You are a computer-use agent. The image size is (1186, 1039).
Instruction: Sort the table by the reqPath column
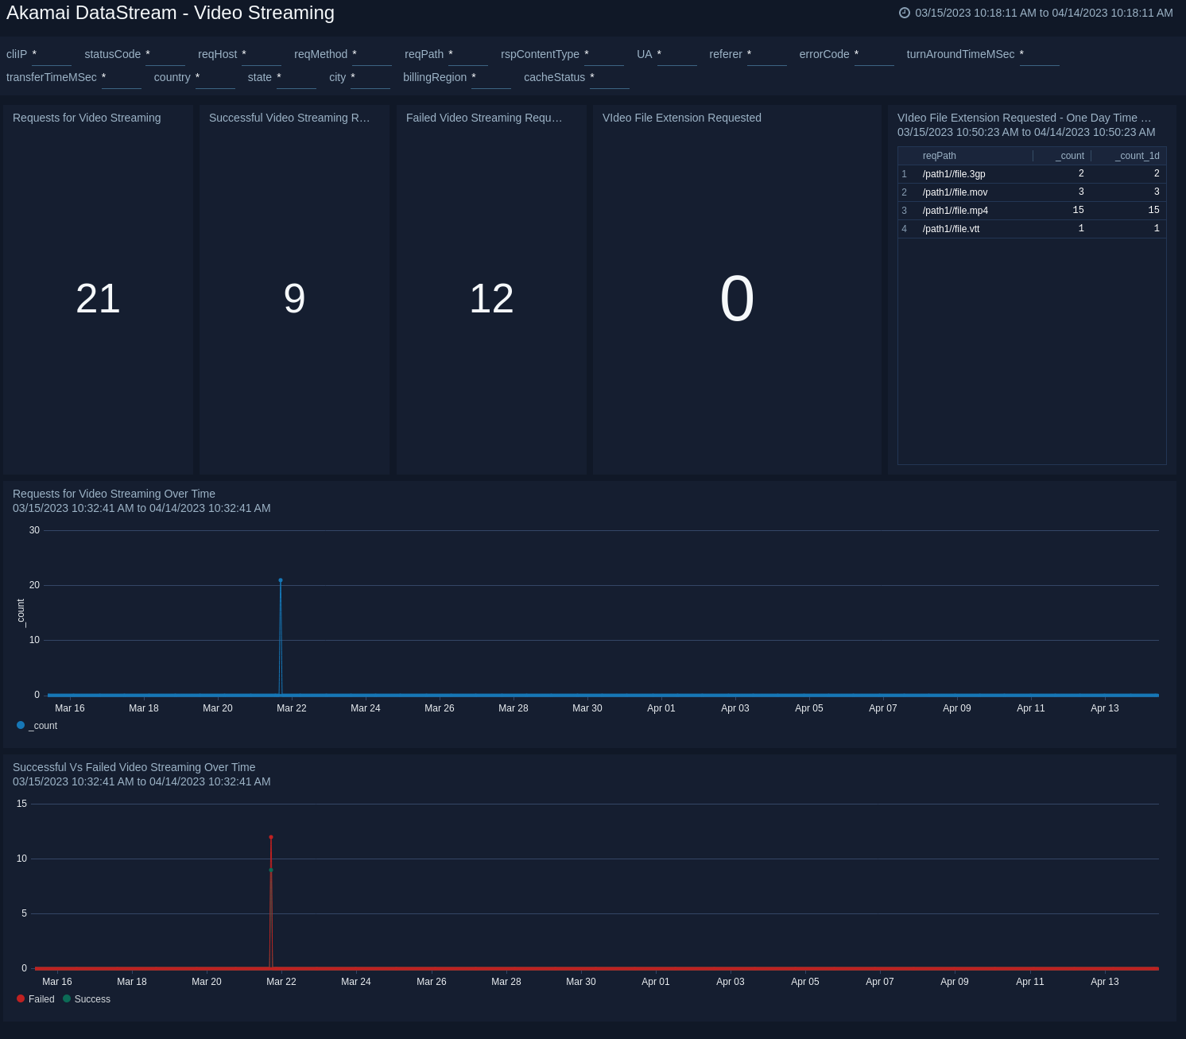pyautogui.click(x=939, y=156)
